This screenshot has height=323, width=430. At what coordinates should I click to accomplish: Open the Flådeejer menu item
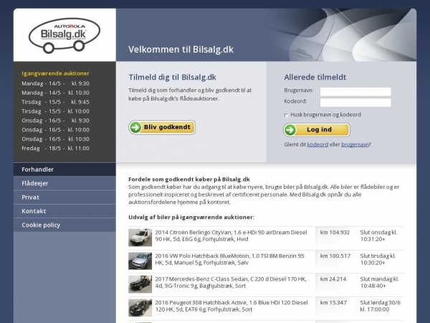pos(64,183)
